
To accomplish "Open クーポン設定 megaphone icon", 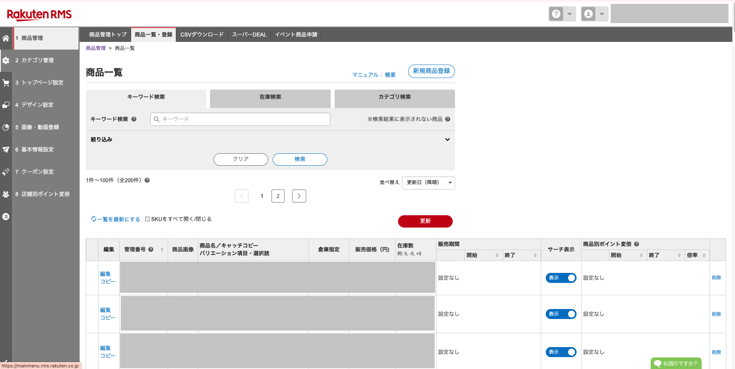I will pos(6,171).
